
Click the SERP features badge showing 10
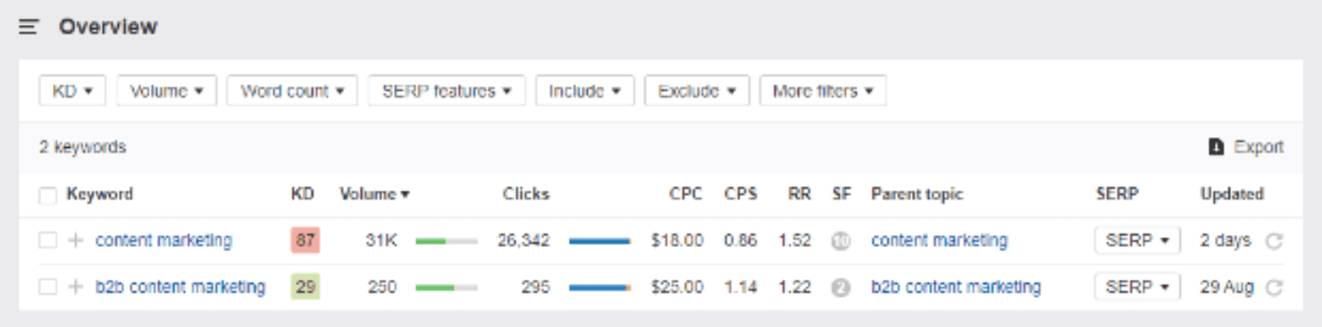[x=841, y=241]
